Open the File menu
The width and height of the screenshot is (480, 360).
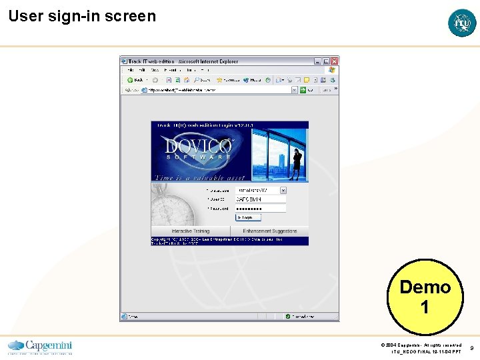(130, 70)
